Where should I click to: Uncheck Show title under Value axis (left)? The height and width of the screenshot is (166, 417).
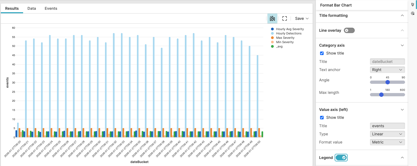click(322, 117)
